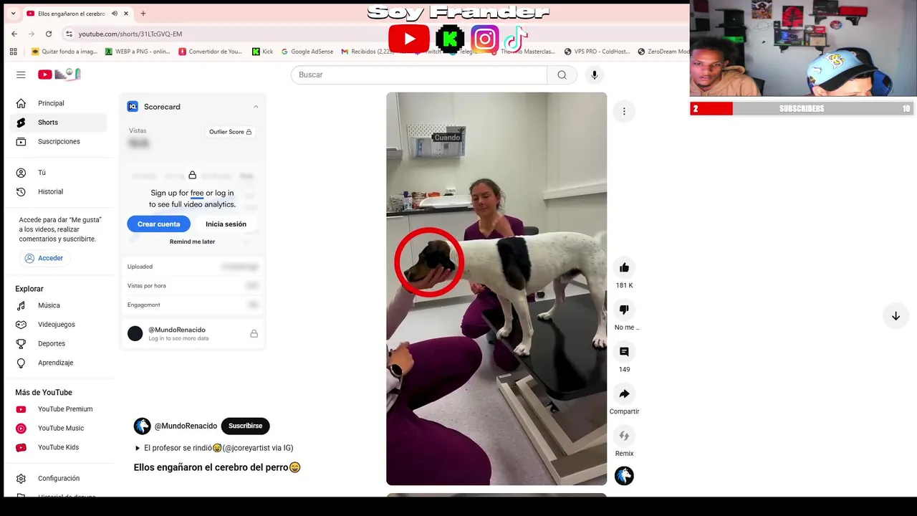
Task: Open Historial in sidebar
Action: [x=60, y=192]
